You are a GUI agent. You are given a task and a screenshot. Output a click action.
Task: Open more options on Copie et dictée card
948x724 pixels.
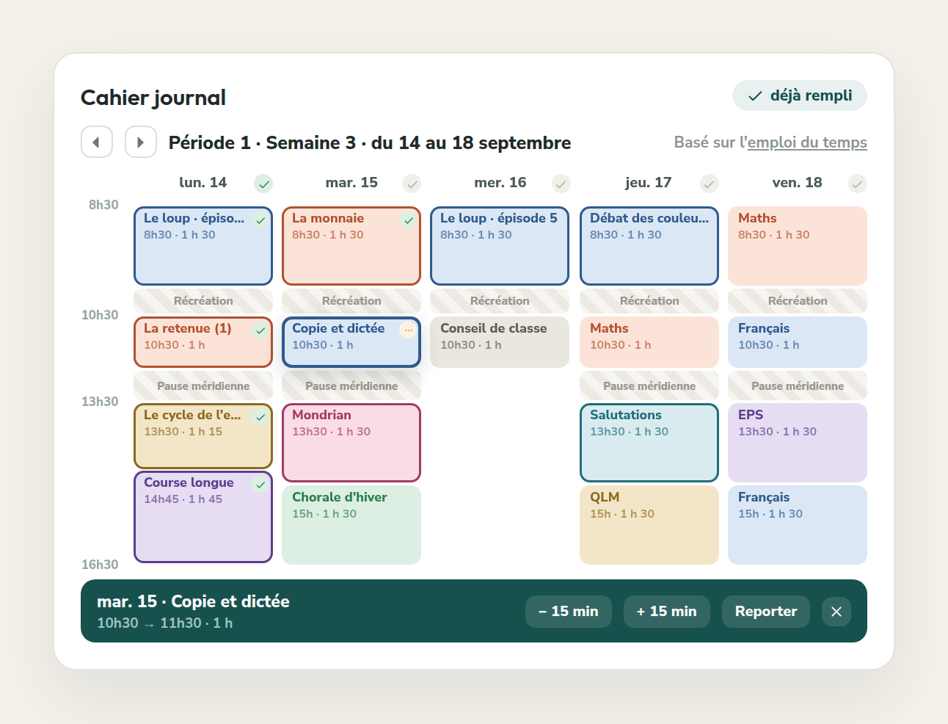tap(409, 330)
